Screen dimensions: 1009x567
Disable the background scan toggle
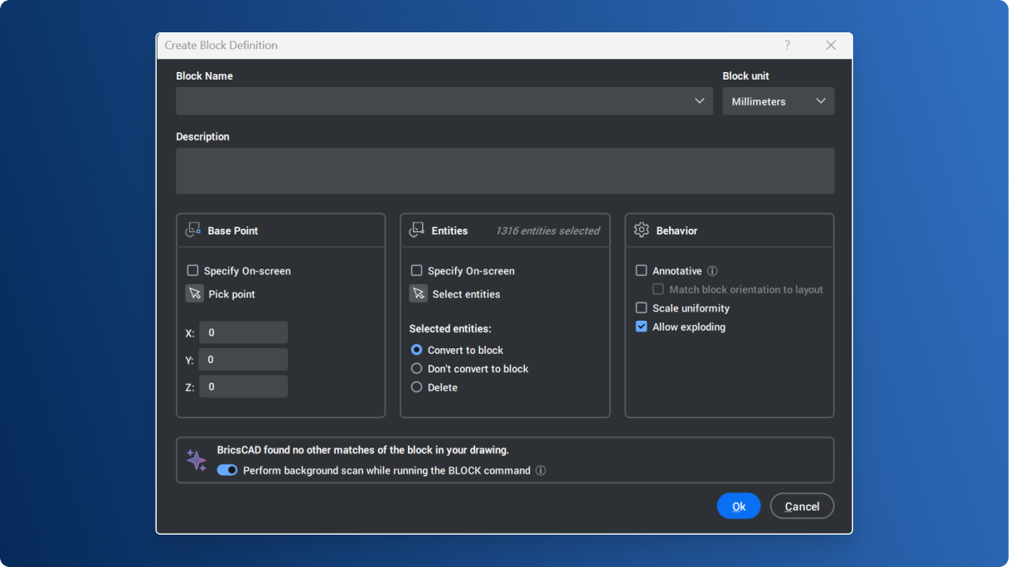[226, 470]
